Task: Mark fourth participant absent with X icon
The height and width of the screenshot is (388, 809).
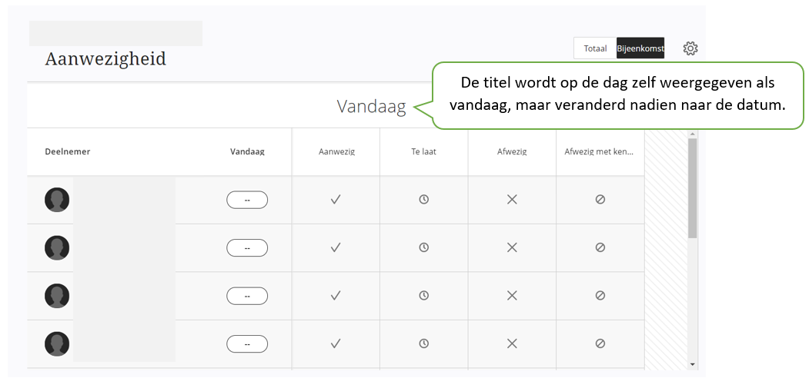Action: click(x=512, y=343)
